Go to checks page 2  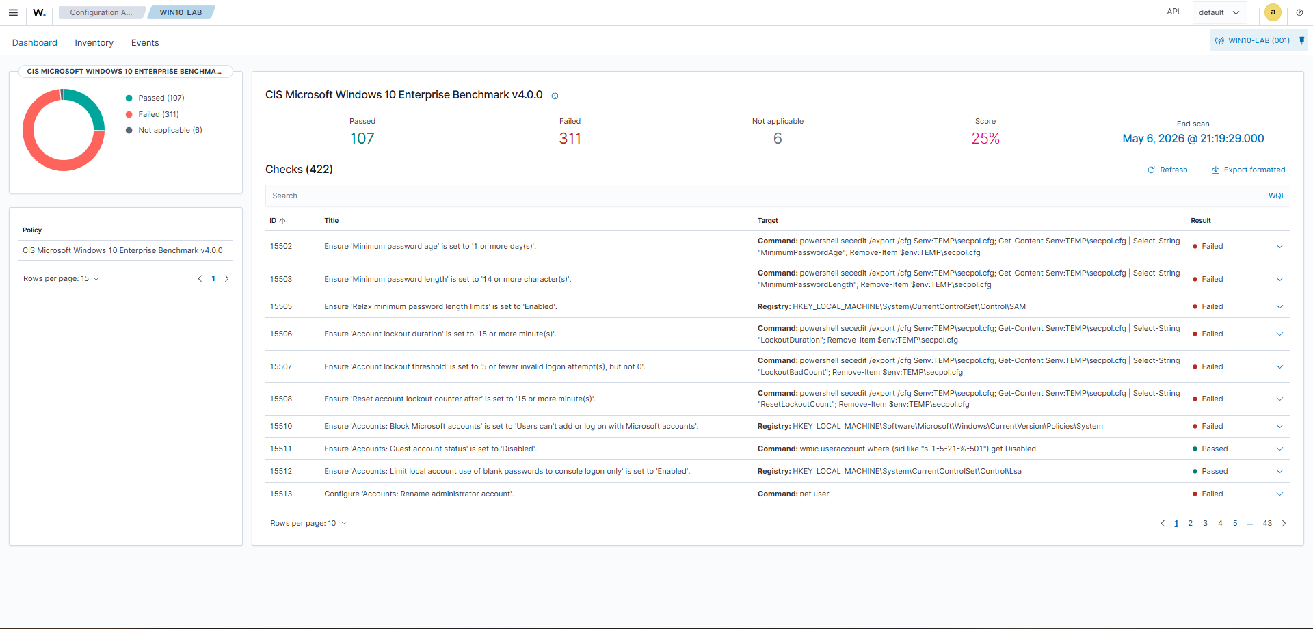point(1191,524)
